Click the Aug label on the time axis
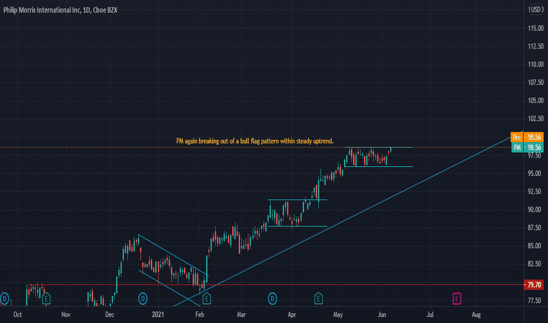The height and width of the screenshot is (323, 548). pyautogui.click(x=476, y=315)
